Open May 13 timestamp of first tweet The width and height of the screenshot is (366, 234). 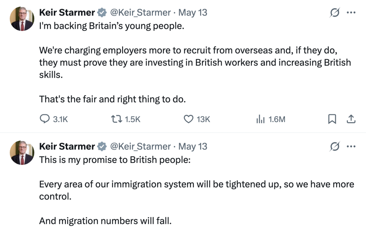[193, 13]
